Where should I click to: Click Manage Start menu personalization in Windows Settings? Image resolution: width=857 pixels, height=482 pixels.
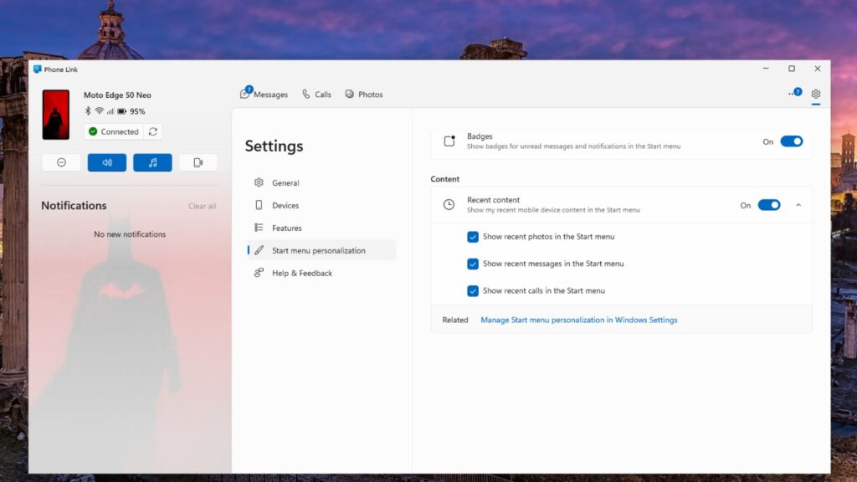[578, 320]
